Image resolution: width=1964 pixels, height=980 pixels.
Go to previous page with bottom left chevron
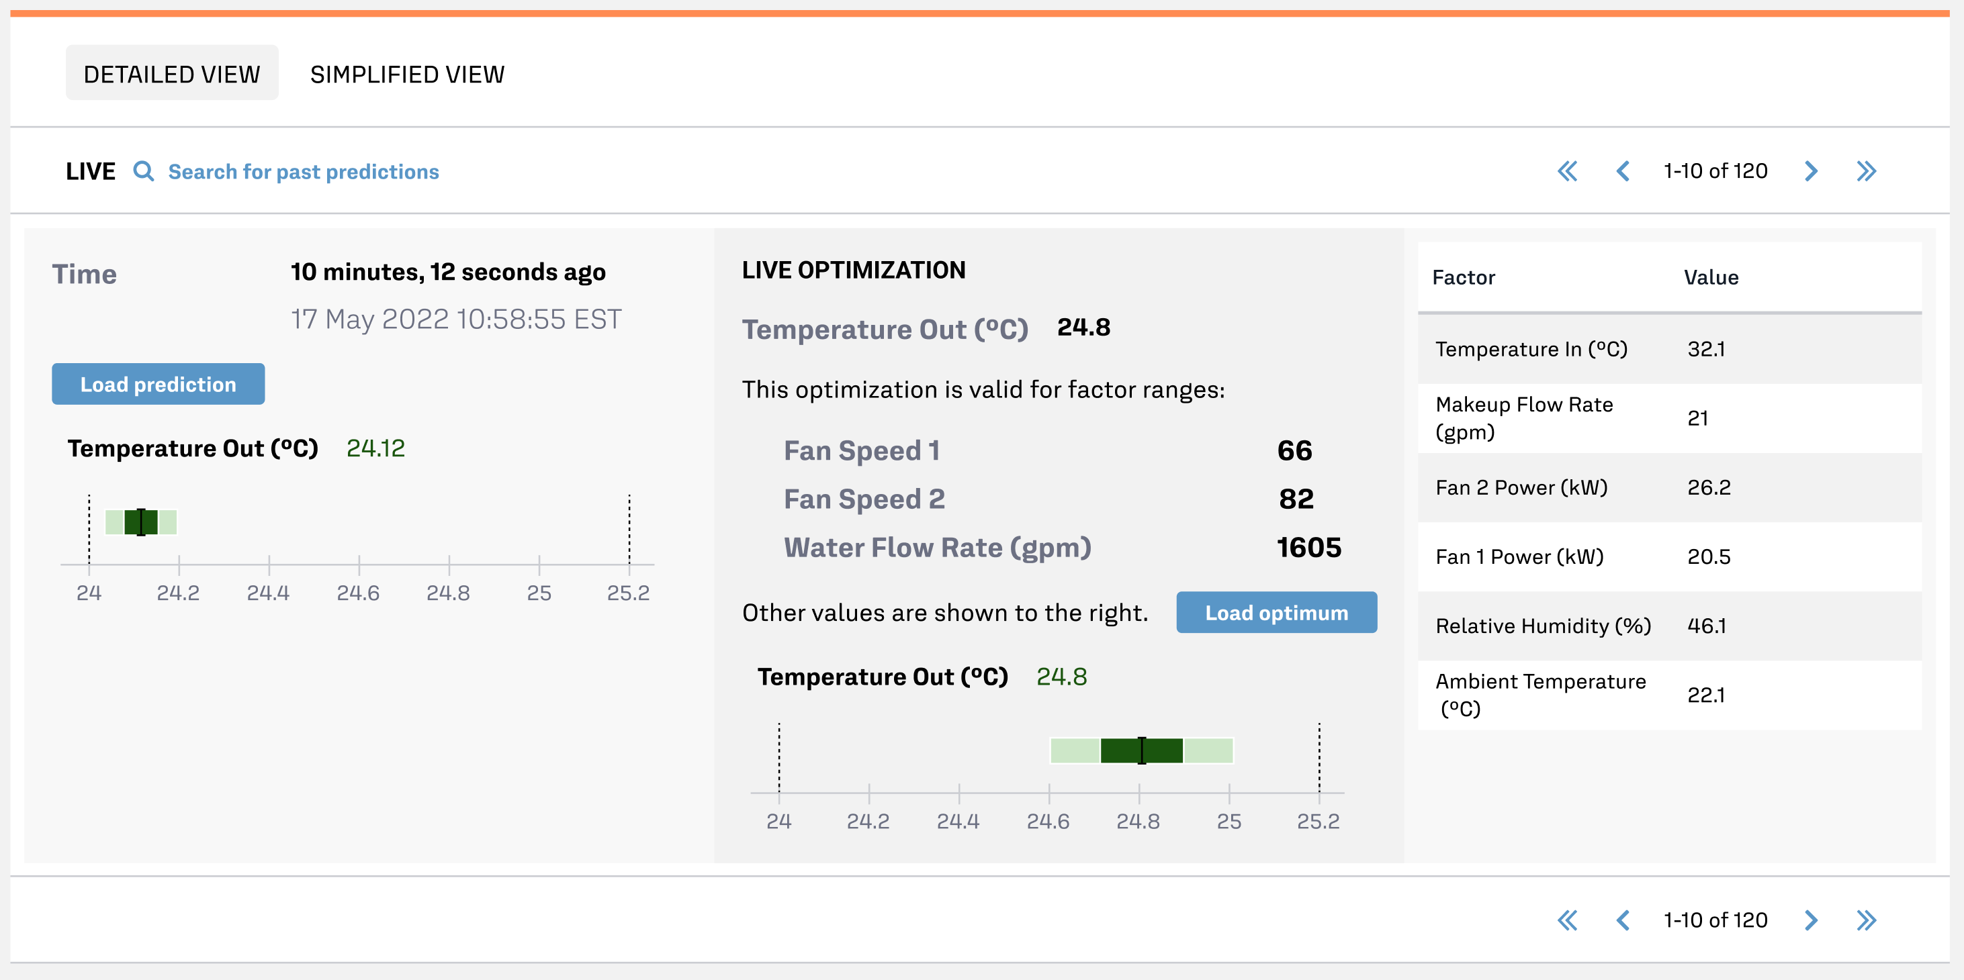(x=1623, y=920)
